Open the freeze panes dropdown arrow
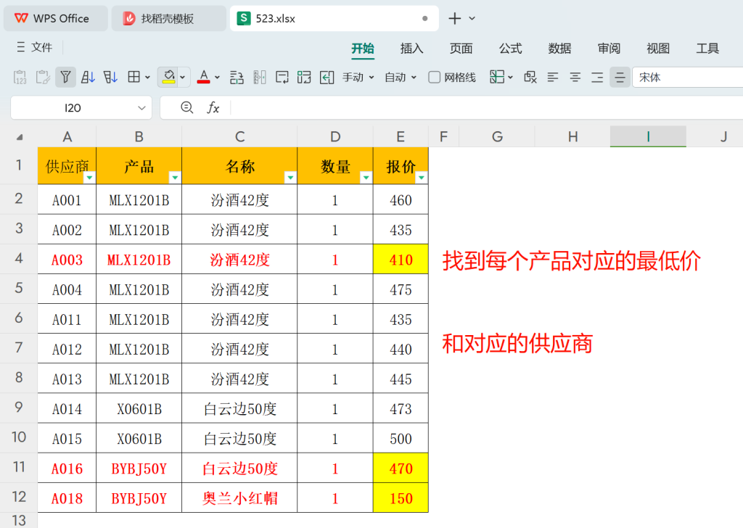 pyautogui.click(x=510, y=77)
